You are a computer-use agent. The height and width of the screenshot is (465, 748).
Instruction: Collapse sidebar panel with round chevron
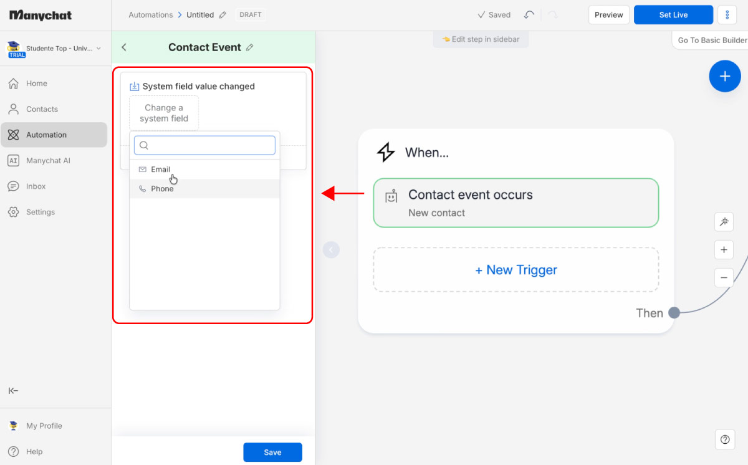click(331, 250)
